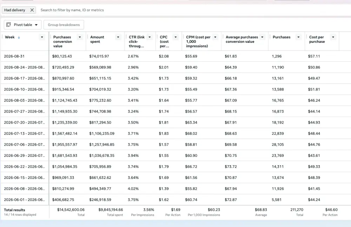
Task: Remove the Had delivery filter
Action: pyautogui.click(x=32, y=10)
